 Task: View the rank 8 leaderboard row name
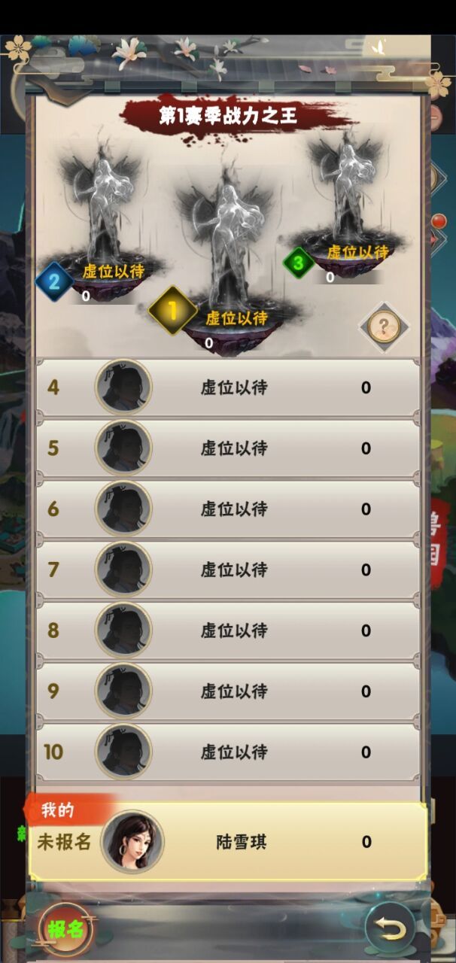point(234,630)
